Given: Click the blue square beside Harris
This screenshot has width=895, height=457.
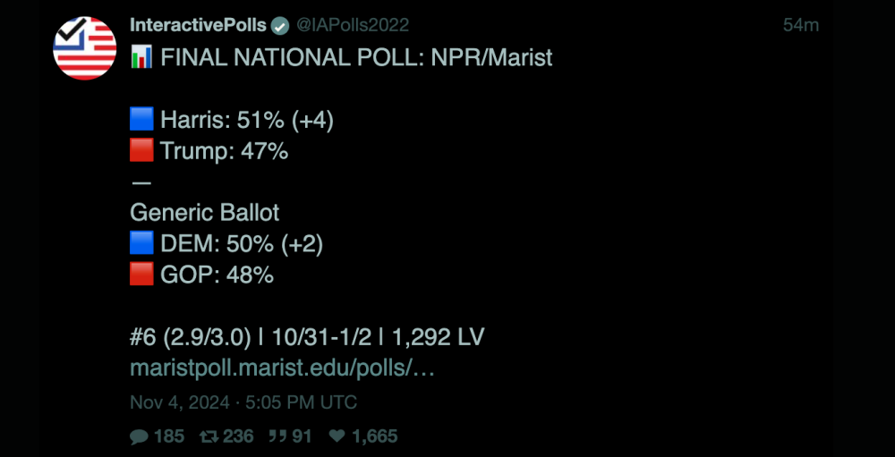Looking at the screenshot, I should 141,120.
